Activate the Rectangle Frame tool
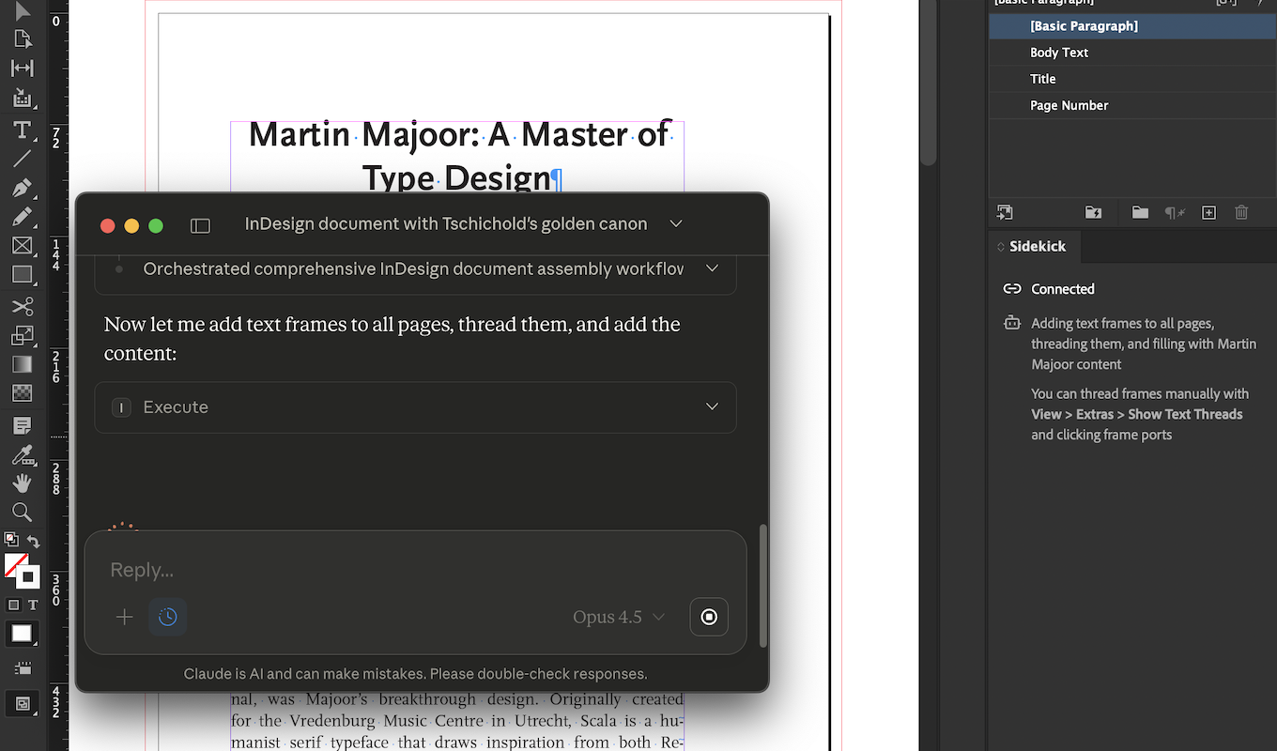Viewport: 1277px width, 751px height. click(23, 245)
